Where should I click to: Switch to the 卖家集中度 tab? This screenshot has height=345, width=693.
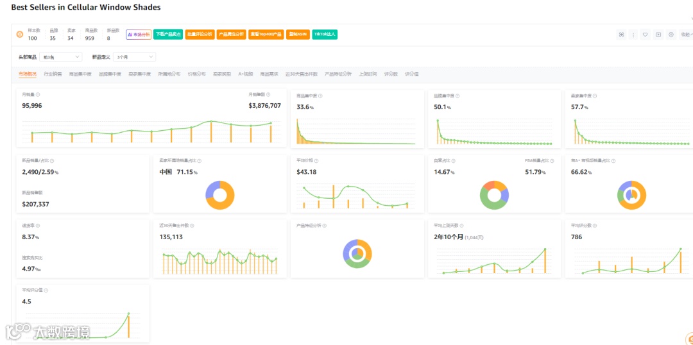click(x=140, y=74)
